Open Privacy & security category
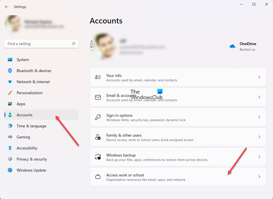The height and width of the screenshot is (199, 273). tap(42, 159)
